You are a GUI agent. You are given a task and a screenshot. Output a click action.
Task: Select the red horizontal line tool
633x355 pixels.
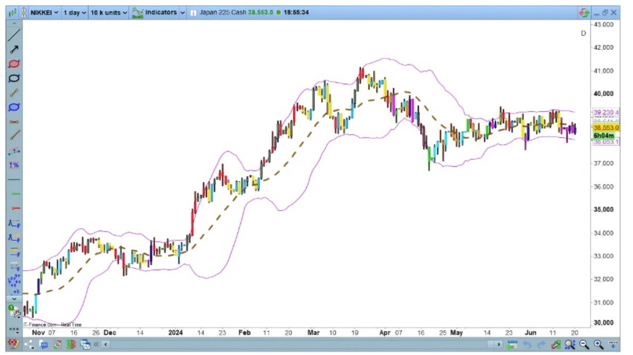click(14, 208)
